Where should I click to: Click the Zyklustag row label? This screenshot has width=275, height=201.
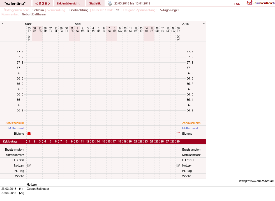click(x=10, y=141)
